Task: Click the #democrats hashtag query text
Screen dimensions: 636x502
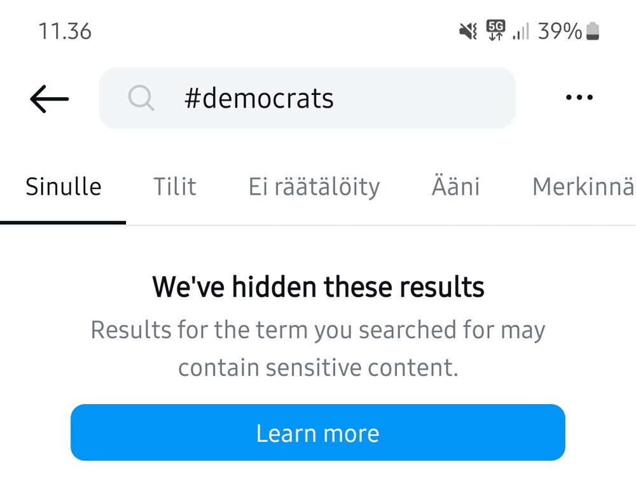Action: pos(259,99)
